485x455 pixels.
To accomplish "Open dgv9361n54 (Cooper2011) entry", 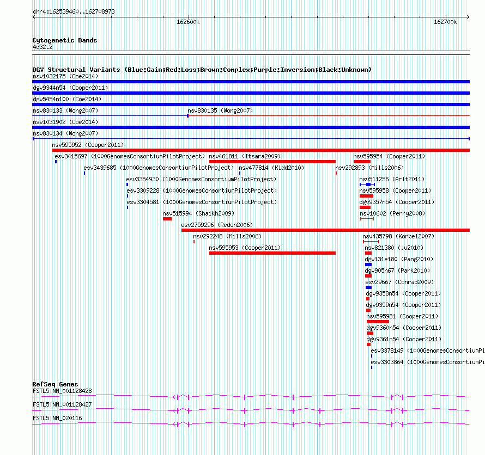I will [404, 339].
